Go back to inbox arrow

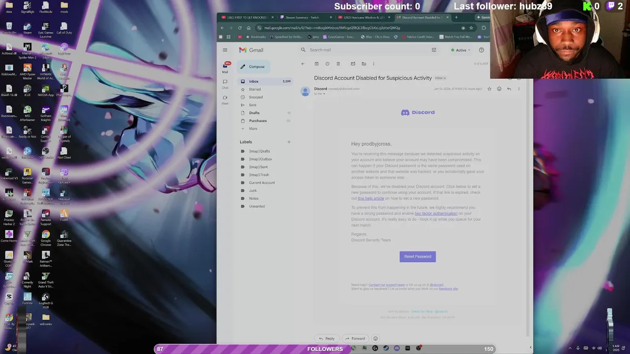pyautogui.click(x=303, y=63)
